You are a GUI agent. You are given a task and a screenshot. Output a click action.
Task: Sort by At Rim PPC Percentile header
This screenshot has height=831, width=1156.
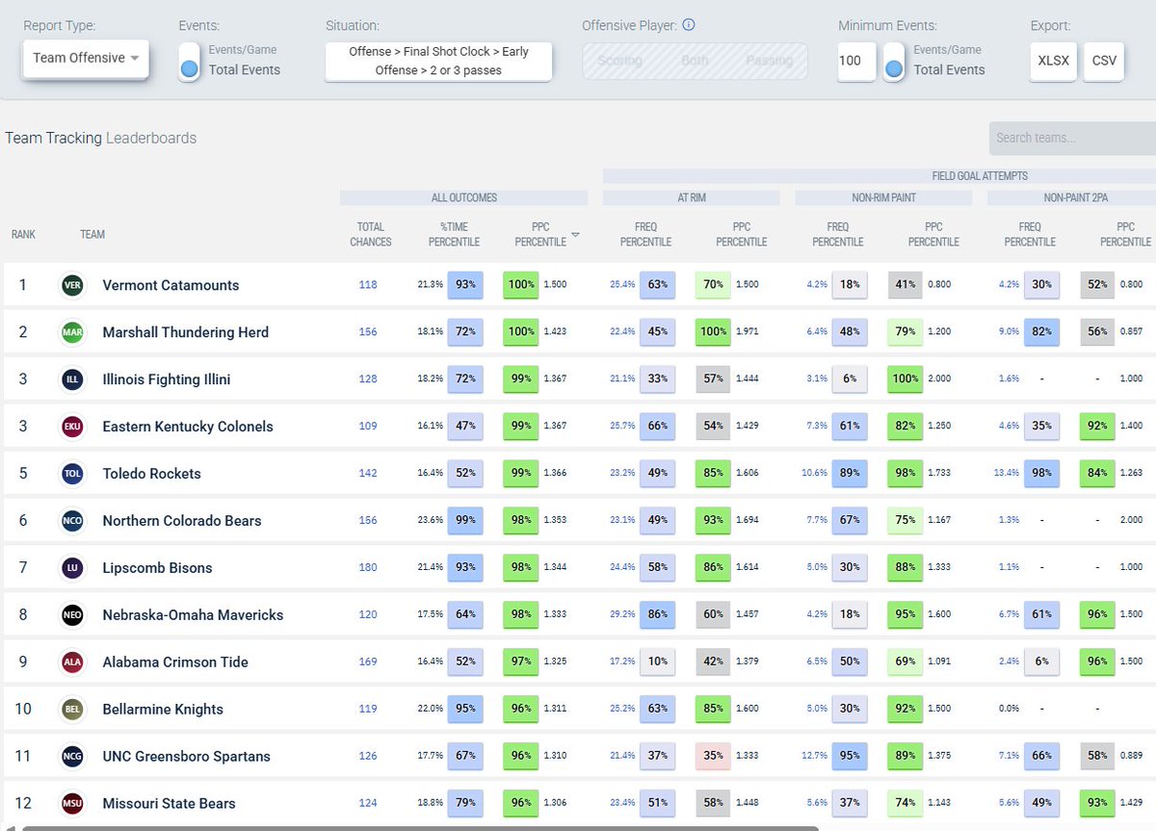tap(741, 235)
